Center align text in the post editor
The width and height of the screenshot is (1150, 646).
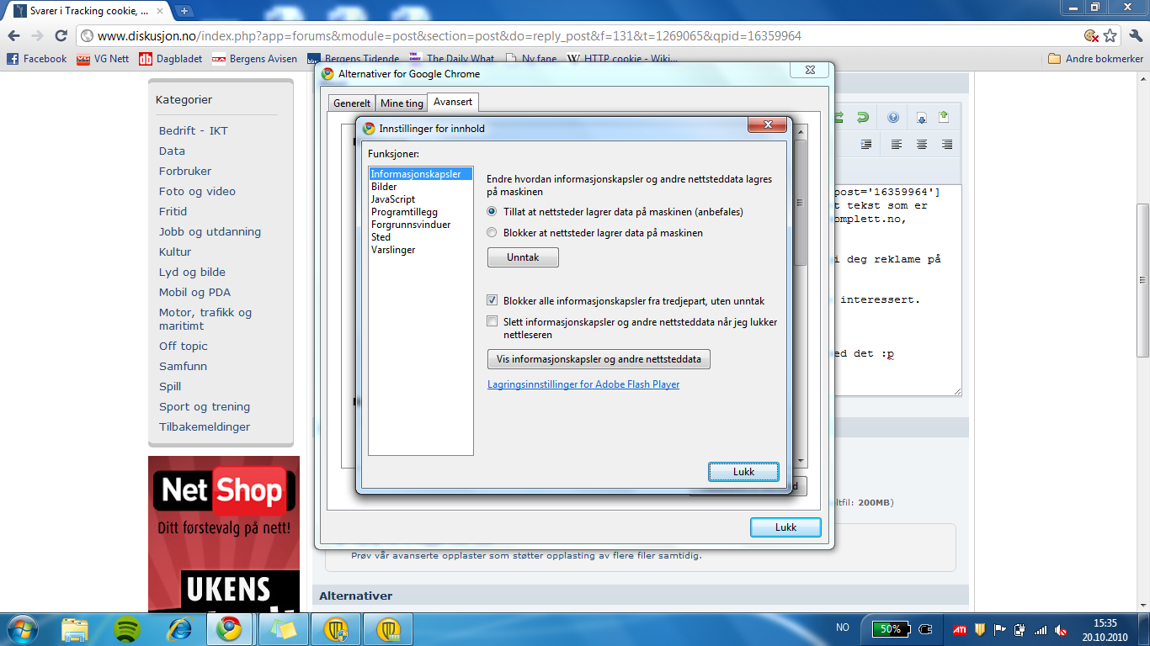tap(922, 145)
